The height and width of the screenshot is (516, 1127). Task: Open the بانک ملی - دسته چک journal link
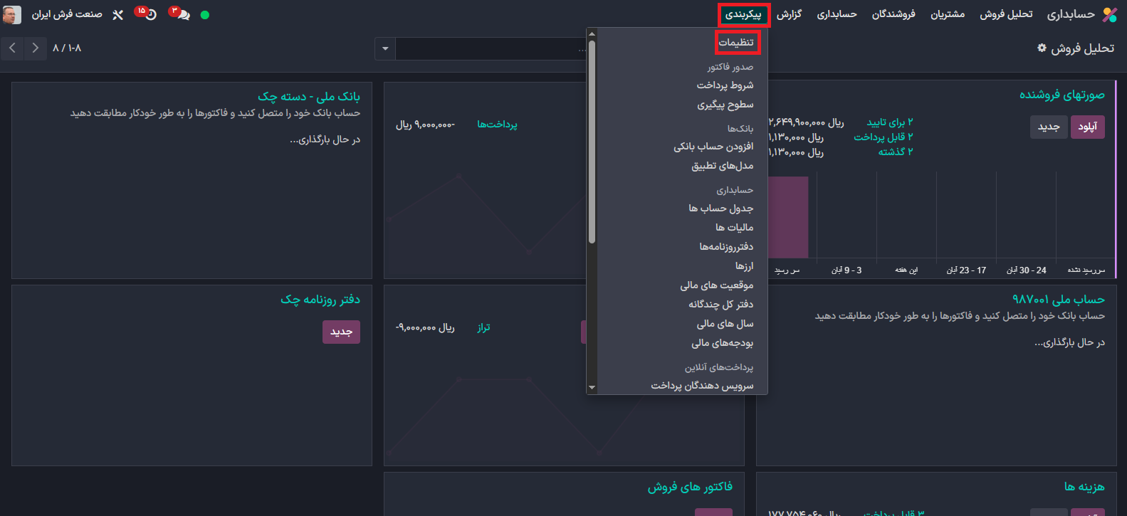click(x=309, y=96)
